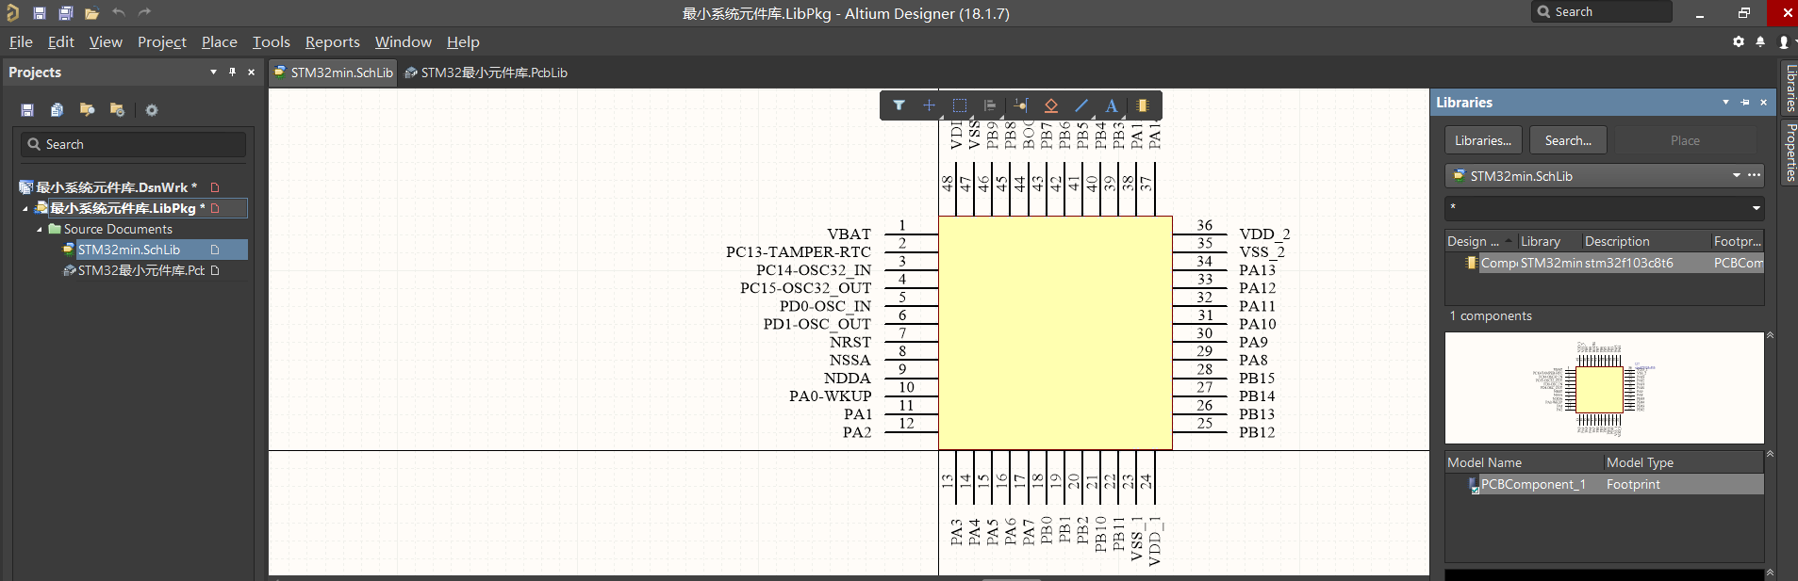Screen dimensions: 1798x581
Task: Open a document via the title bar folder icon
Action: coord(91,13)
